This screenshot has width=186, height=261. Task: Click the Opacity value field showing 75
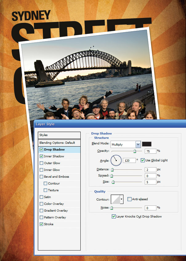tap(150, 151)
